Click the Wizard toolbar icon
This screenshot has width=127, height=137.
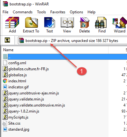coord(120,23)
